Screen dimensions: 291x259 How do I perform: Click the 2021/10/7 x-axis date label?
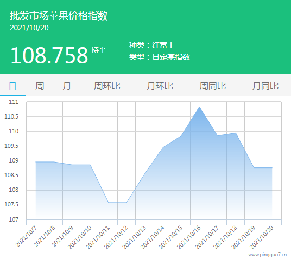coord(26,236)
